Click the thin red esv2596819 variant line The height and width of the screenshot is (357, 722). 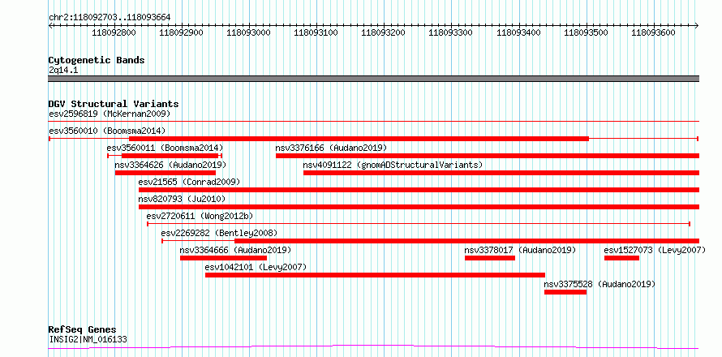pos(374,121)
